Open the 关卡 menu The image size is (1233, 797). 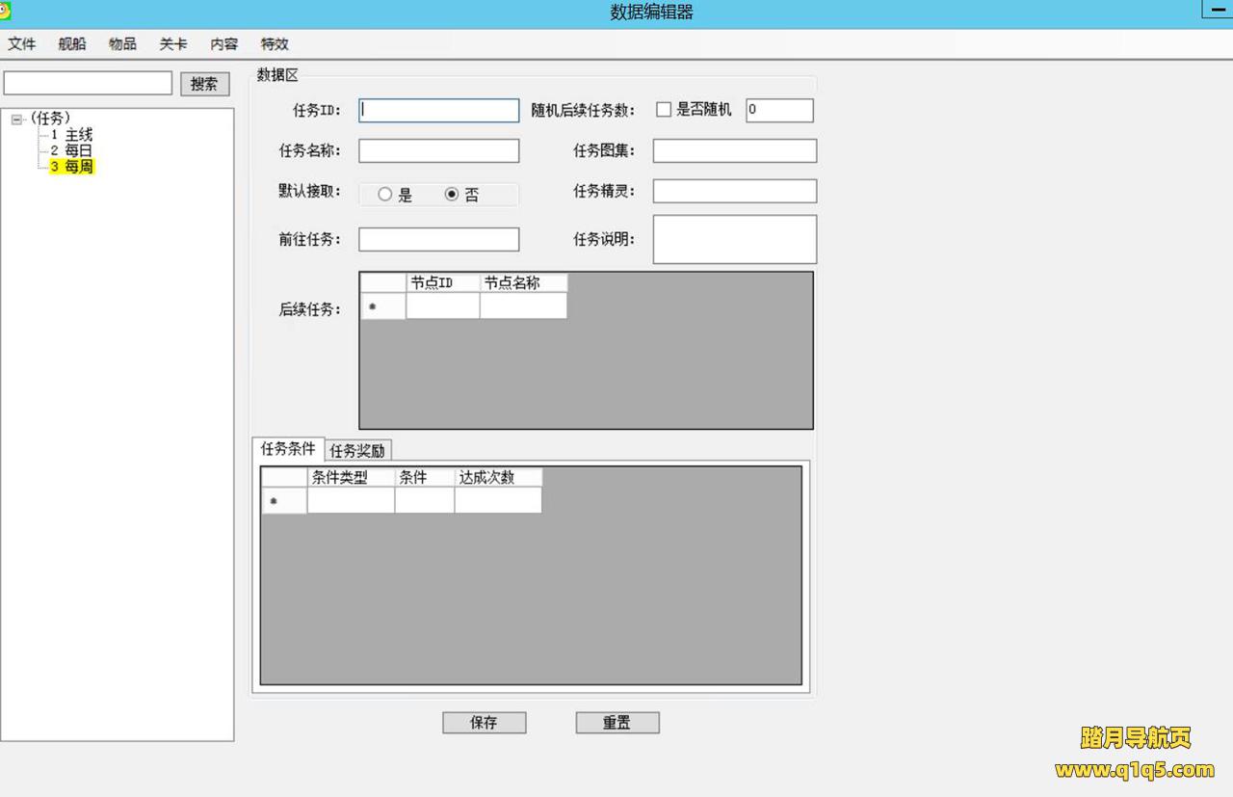point(173,44)
